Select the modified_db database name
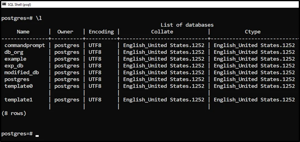This screenshot has width=300, height=142. coord(22,73)
